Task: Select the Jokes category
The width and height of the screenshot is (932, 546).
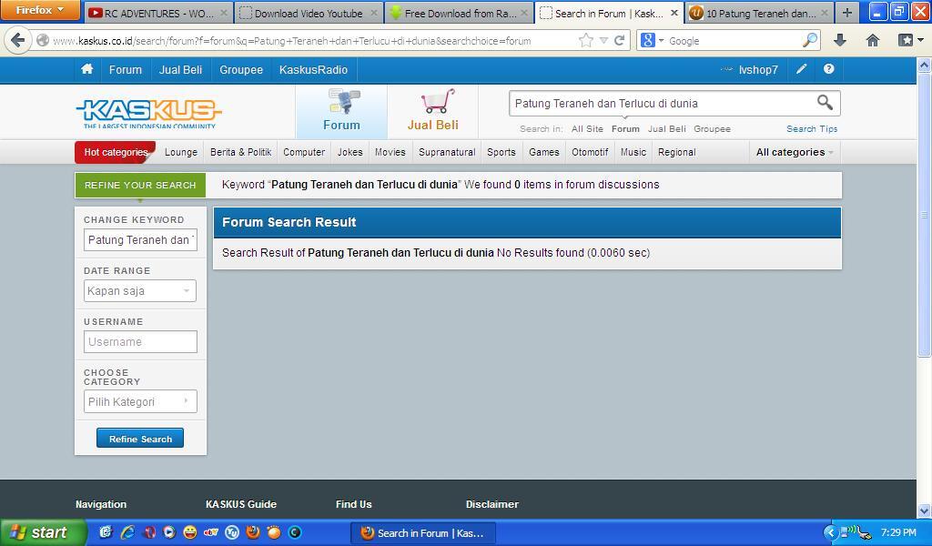Action: click(x=350, y=152)
